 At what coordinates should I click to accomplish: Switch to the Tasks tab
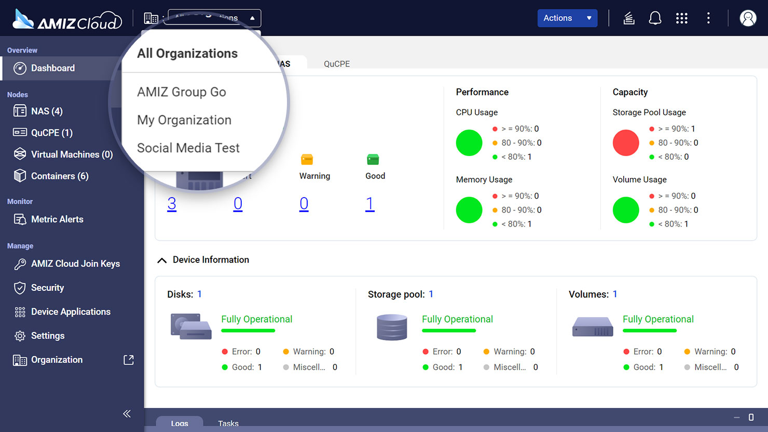[x=228, y=423]
